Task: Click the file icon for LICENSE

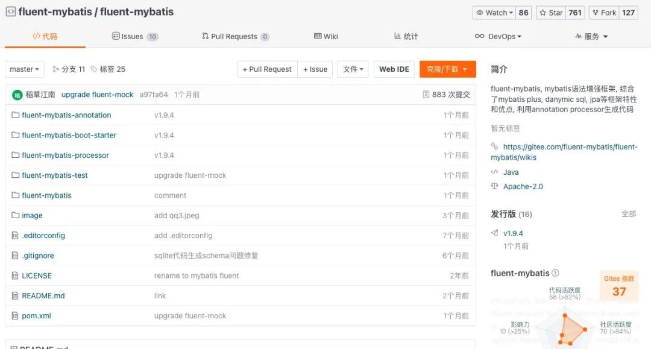Action: click(x=15, y=275)
